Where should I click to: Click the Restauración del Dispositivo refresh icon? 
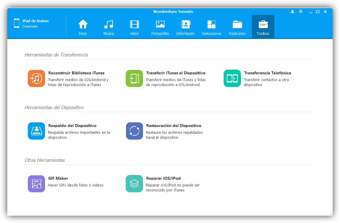coord(134,131)
